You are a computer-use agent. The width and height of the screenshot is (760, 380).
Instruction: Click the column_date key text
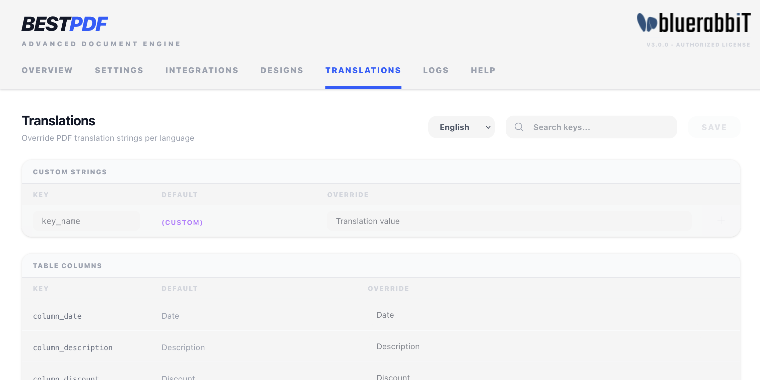(x=57, y=316)
